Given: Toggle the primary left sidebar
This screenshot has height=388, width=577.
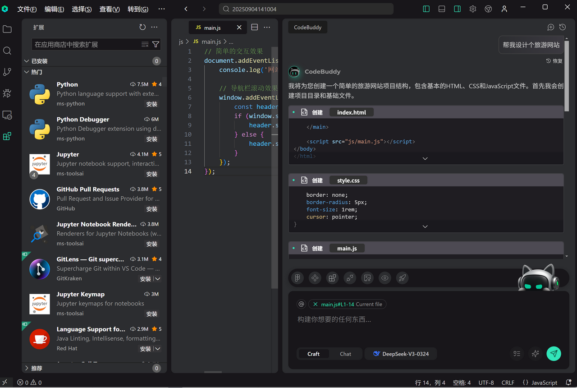Looking at the screenshot, I should 426,9.
